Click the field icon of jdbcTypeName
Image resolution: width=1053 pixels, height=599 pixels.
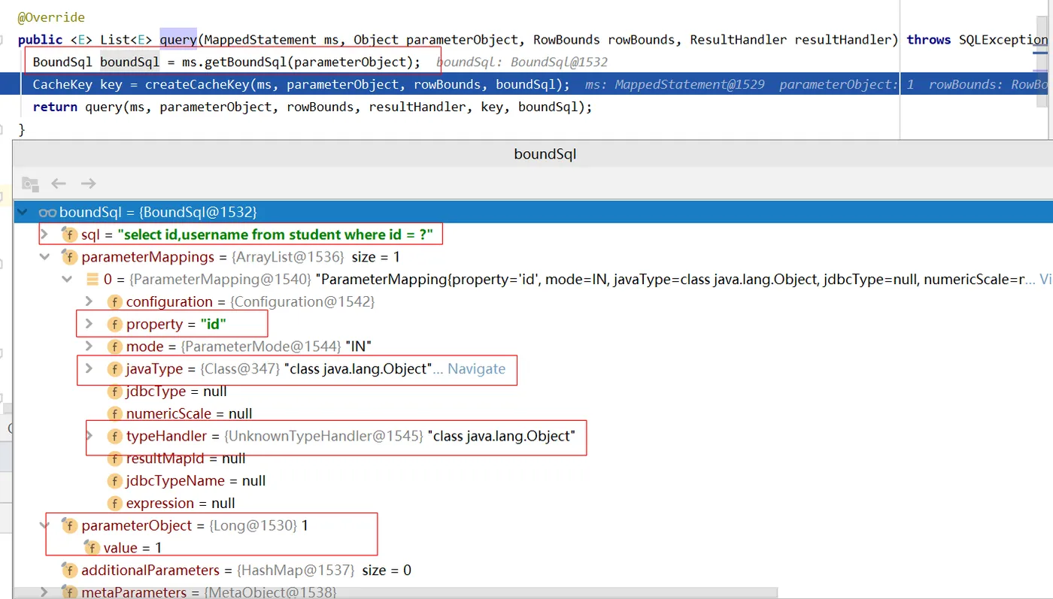point(114,481)
